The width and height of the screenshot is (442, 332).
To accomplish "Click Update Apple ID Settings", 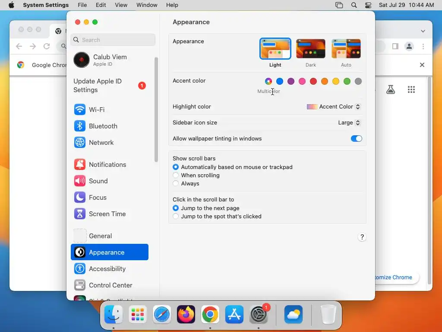I will point(109,85).
